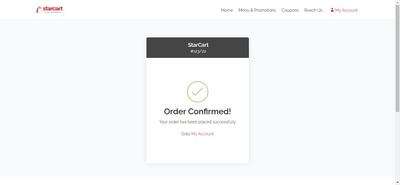
Task: Click the starcart shopping bag logo icon
Action: [39, 10]
